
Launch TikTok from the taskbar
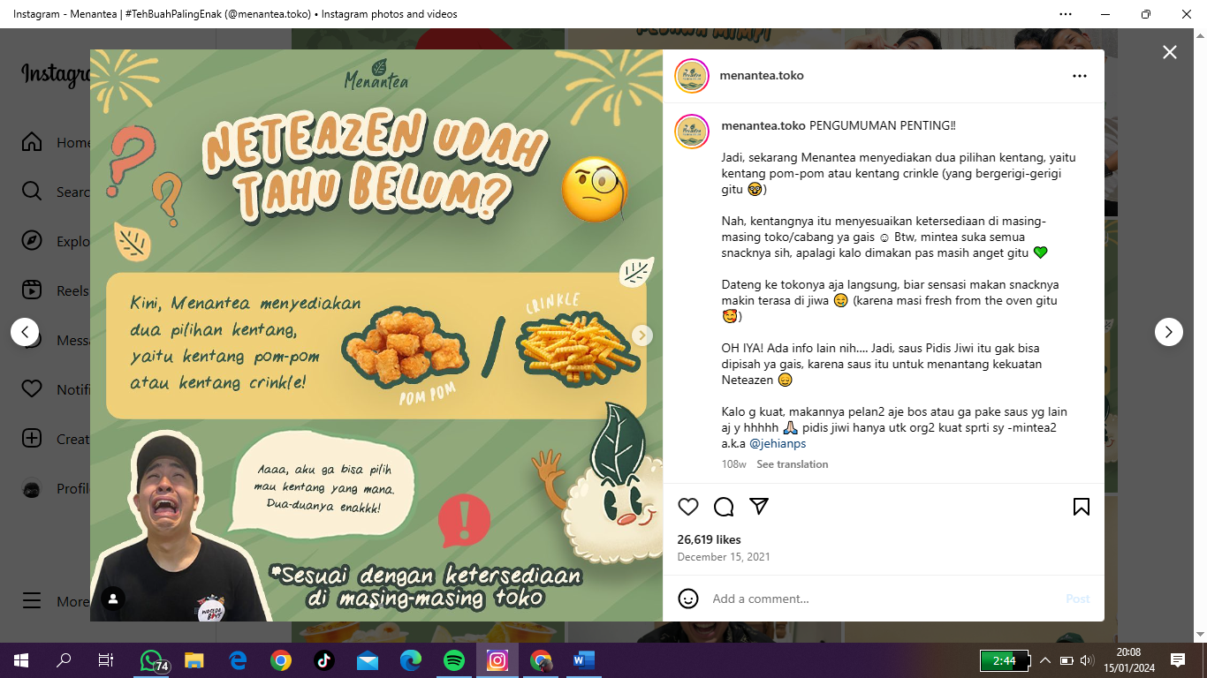pos(323,660)
